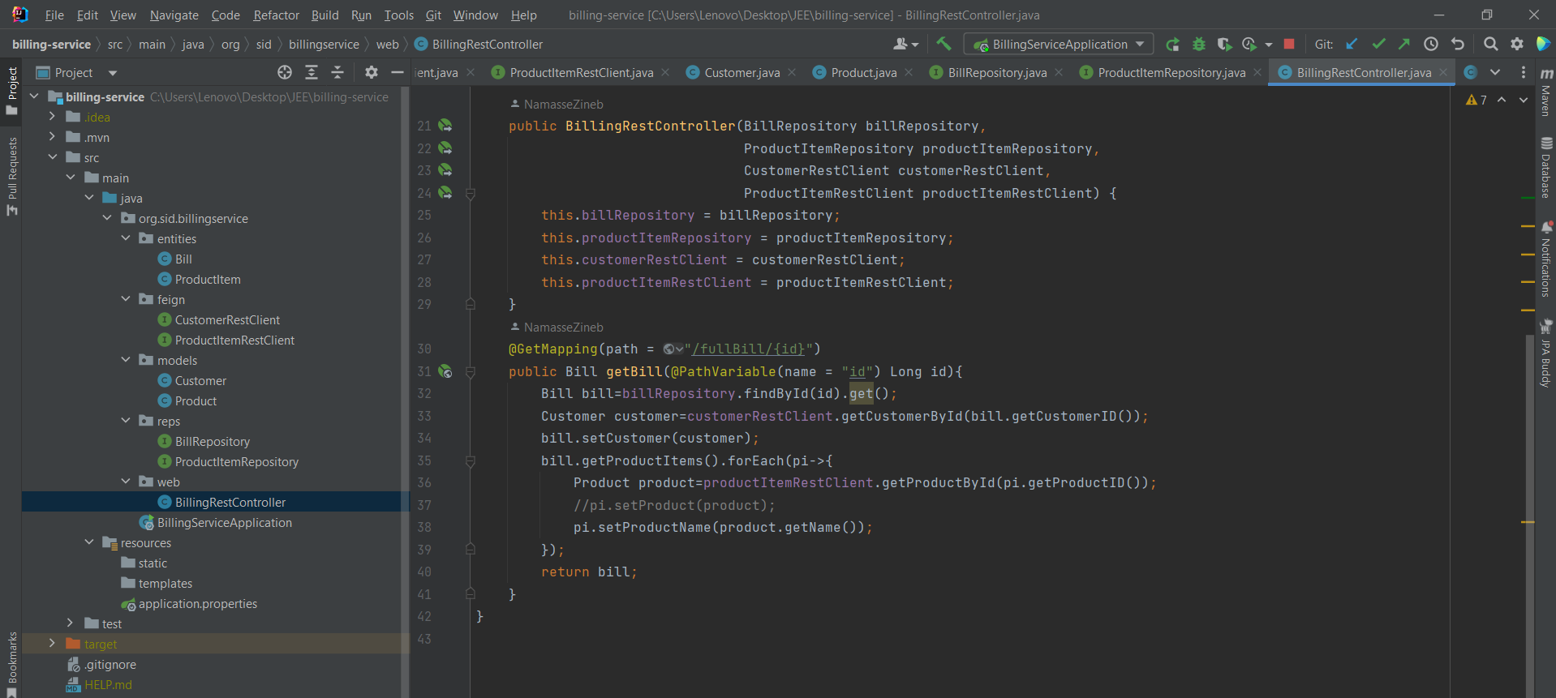Click Git Update Project blue arrow
1556x698 pixels.
pos(1352,45)
